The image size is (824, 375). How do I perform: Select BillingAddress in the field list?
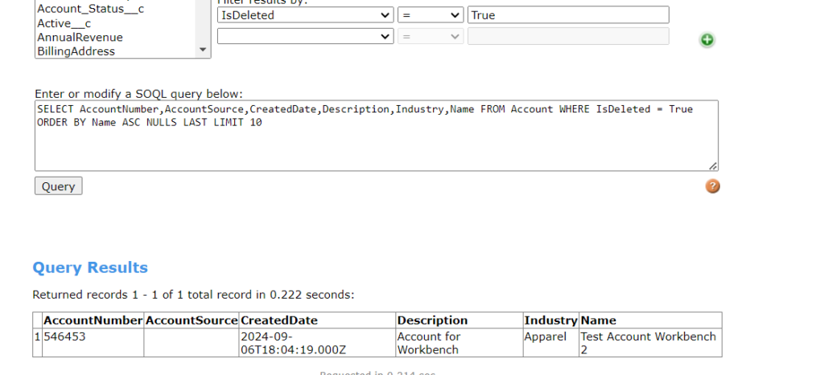(76, 51)
